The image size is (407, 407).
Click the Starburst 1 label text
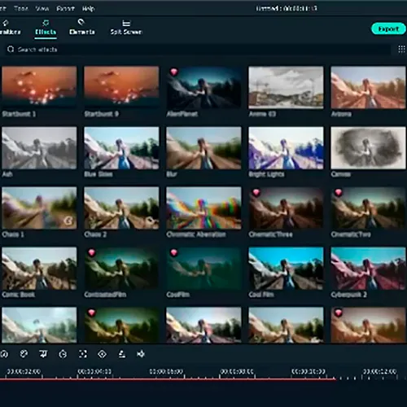click(x=19, y=114)
